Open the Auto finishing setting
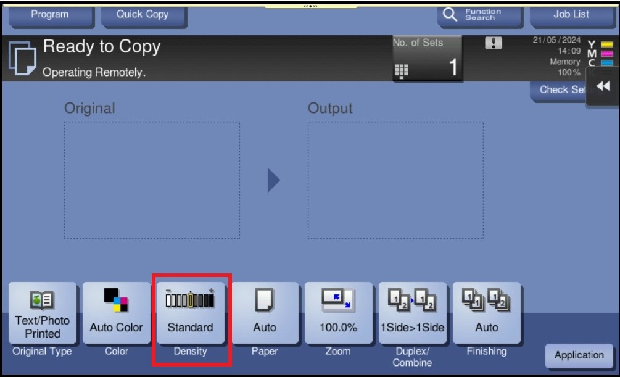Image resolution: width=620 pixels, height=377 pixels. tap(486, 313)
